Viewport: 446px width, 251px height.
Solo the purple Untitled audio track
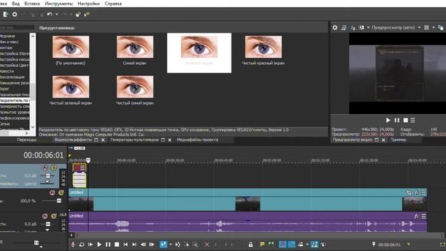(54, 216)
